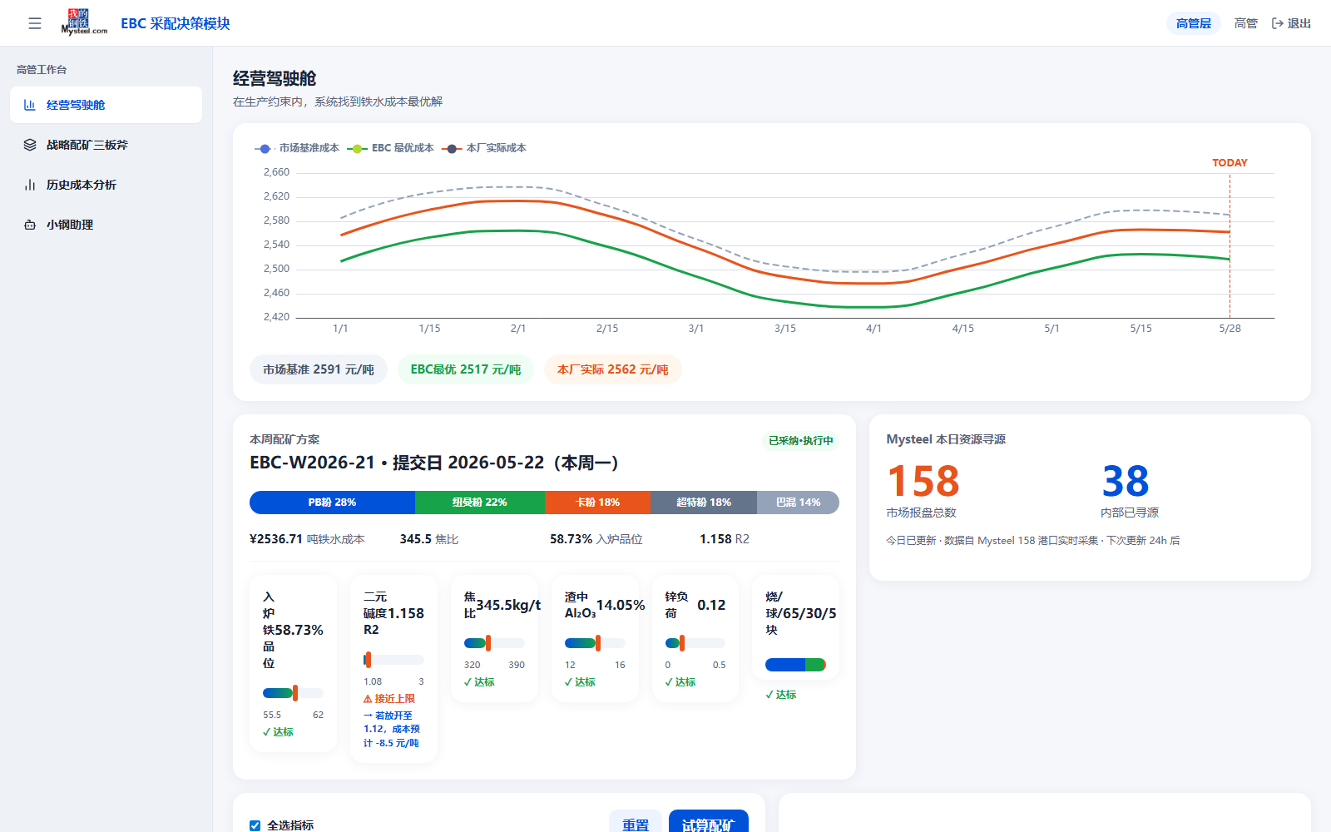This screenshot has height=832, width=1331.
Task: Click 达标 under 焦比 card
Action: (x=479, y=682)
